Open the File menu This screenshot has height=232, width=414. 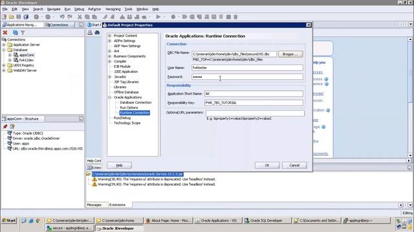(5, 9)
